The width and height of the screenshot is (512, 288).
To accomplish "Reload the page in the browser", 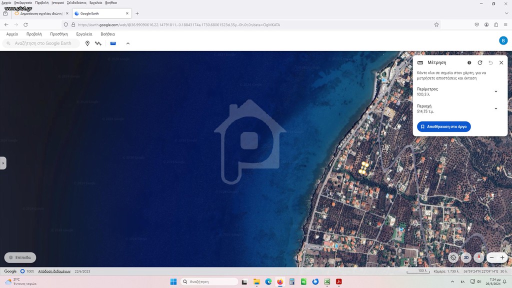I will pyautogui.click(x=25, y=25).
